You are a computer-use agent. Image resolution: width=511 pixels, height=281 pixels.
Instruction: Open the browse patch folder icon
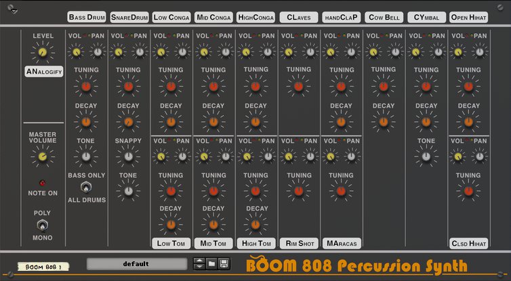point(211,263)
